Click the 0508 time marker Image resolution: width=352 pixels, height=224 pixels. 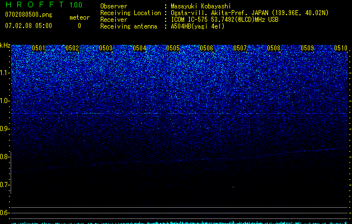[274, 48]
